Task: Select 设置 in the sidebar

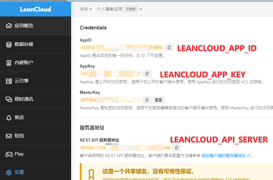Action: pyautogui.click(x=19, y=172)
